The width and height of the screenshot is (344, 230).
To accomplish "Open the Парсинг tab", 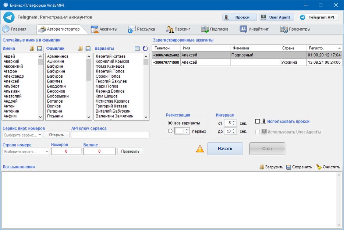I will point(178,29).
